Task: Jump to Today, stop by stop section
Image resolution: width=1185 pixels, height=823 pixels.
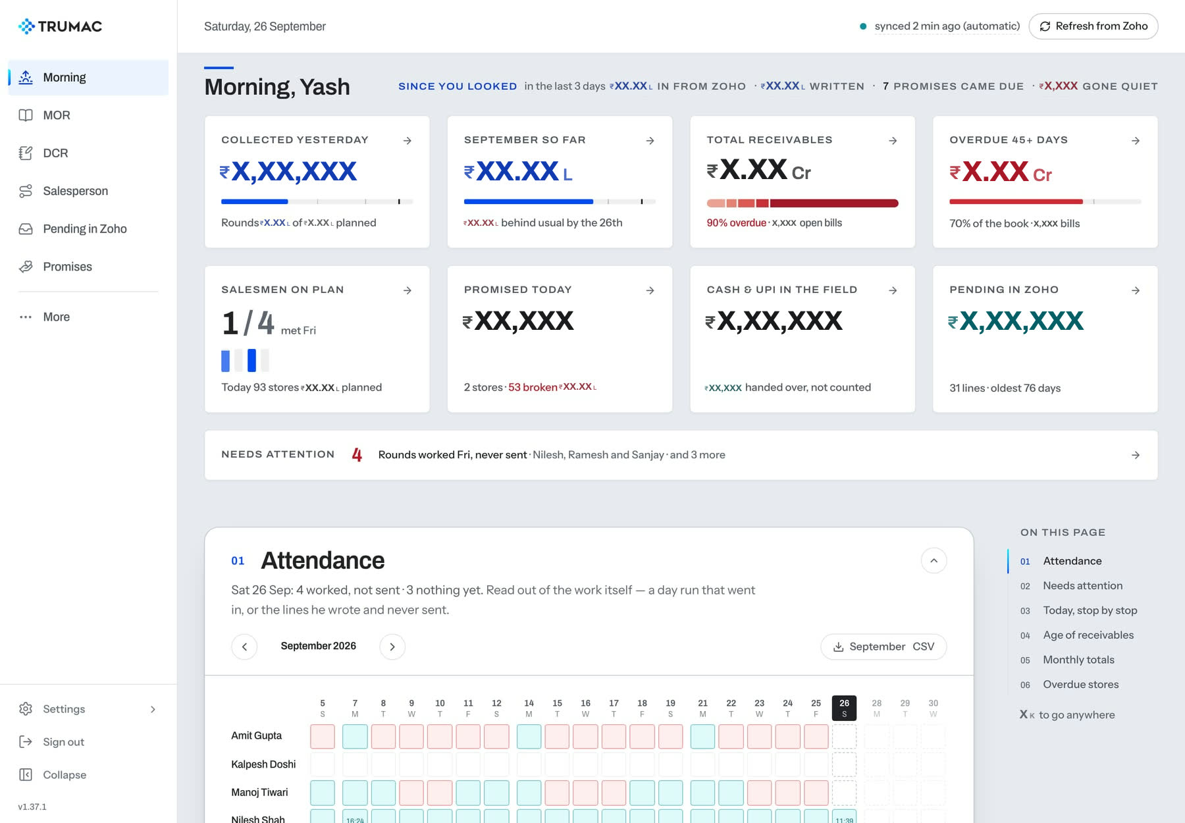Action: (1078, 610)
